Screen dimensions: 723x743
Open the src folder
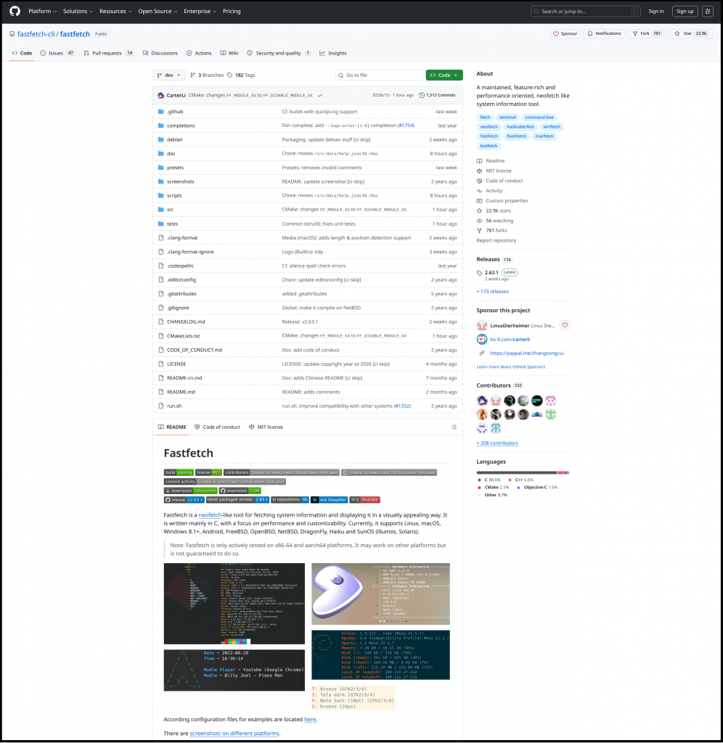[170, 210]
